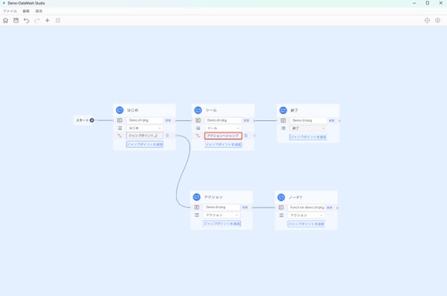Click package icon in 終了 node

coord(283,121)
